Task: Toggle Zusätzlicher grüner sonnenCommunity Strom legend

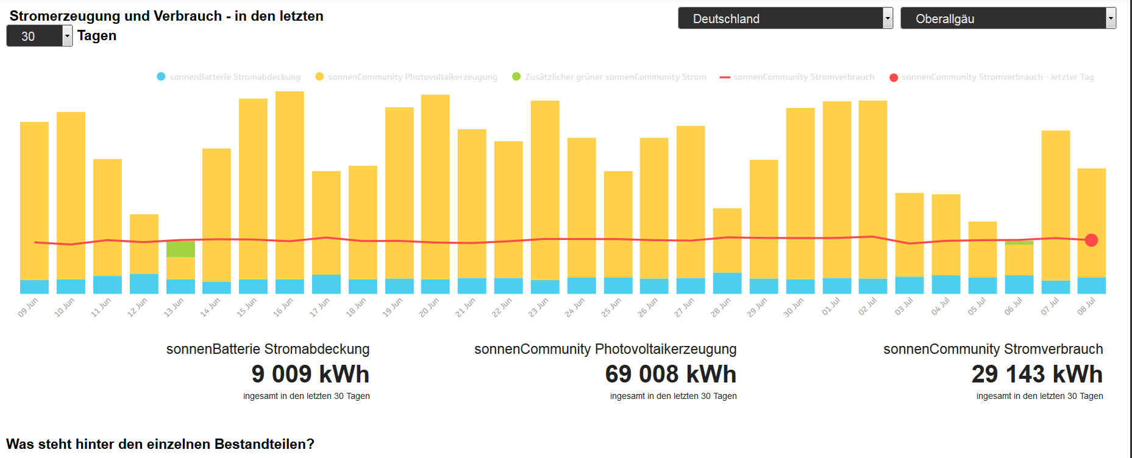Action: coord(609,77)
